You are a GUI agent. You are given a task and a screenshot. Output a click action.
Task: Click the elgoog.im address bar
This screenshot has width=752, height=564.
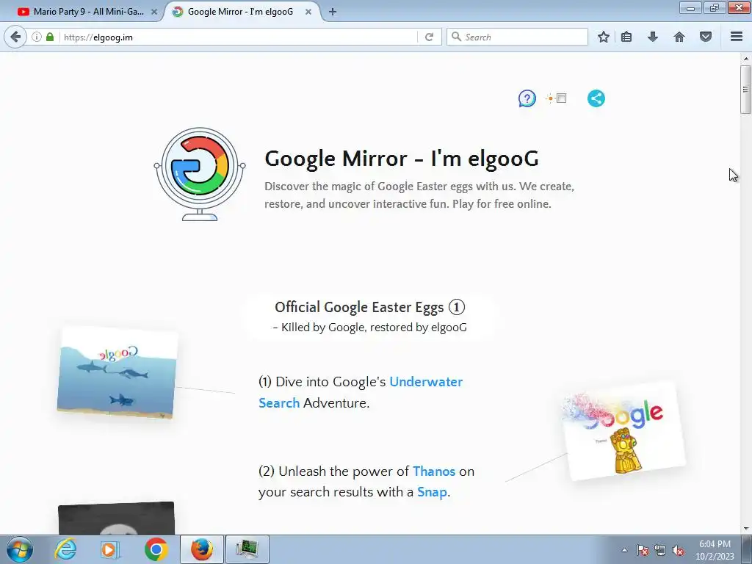238,37
